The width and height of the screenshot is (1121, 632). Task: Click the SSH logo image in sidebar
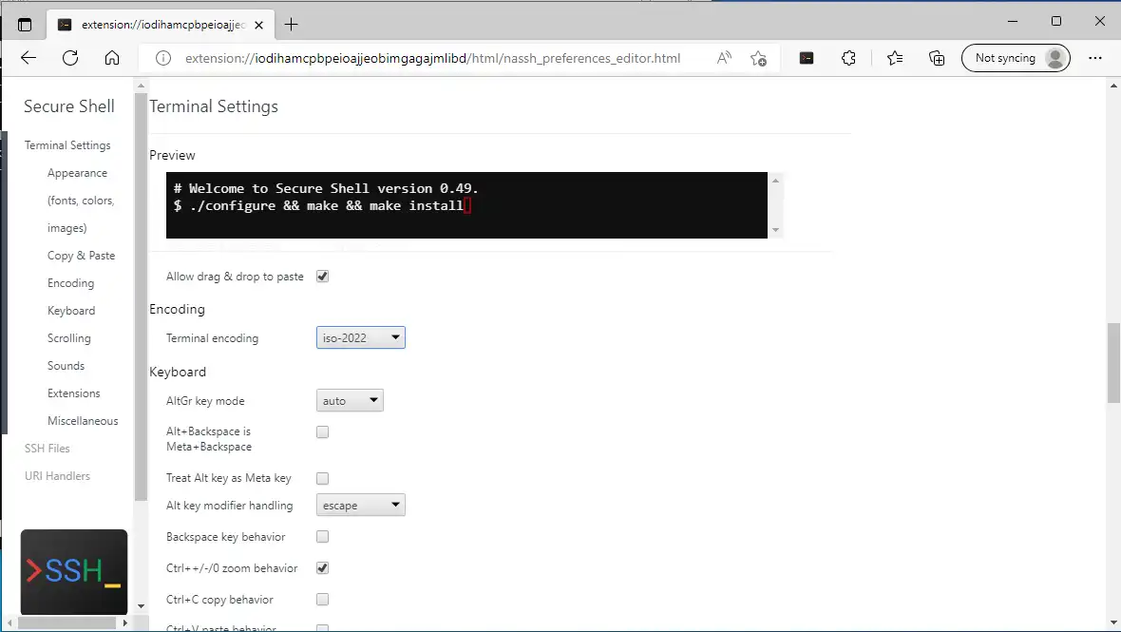click(74, 572)
